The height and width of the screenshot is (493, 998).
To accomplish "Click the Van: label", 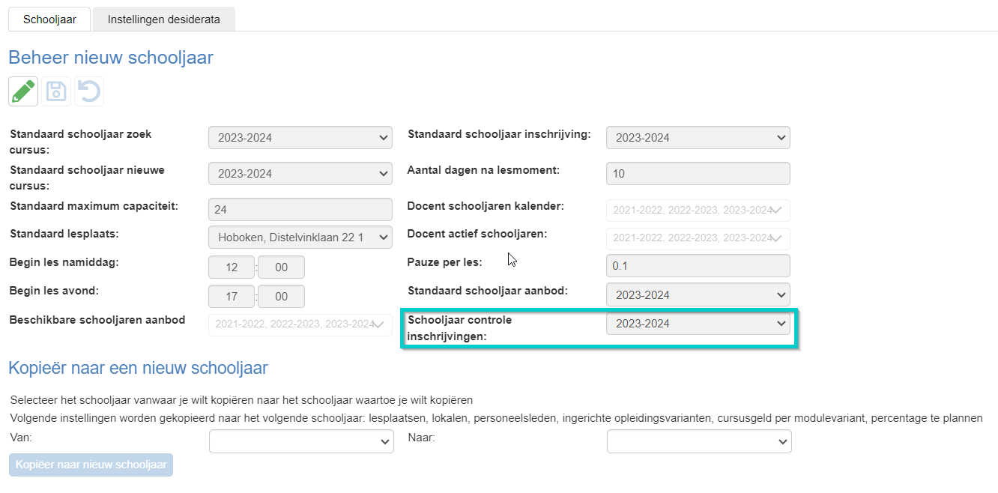I will point(22,437).
